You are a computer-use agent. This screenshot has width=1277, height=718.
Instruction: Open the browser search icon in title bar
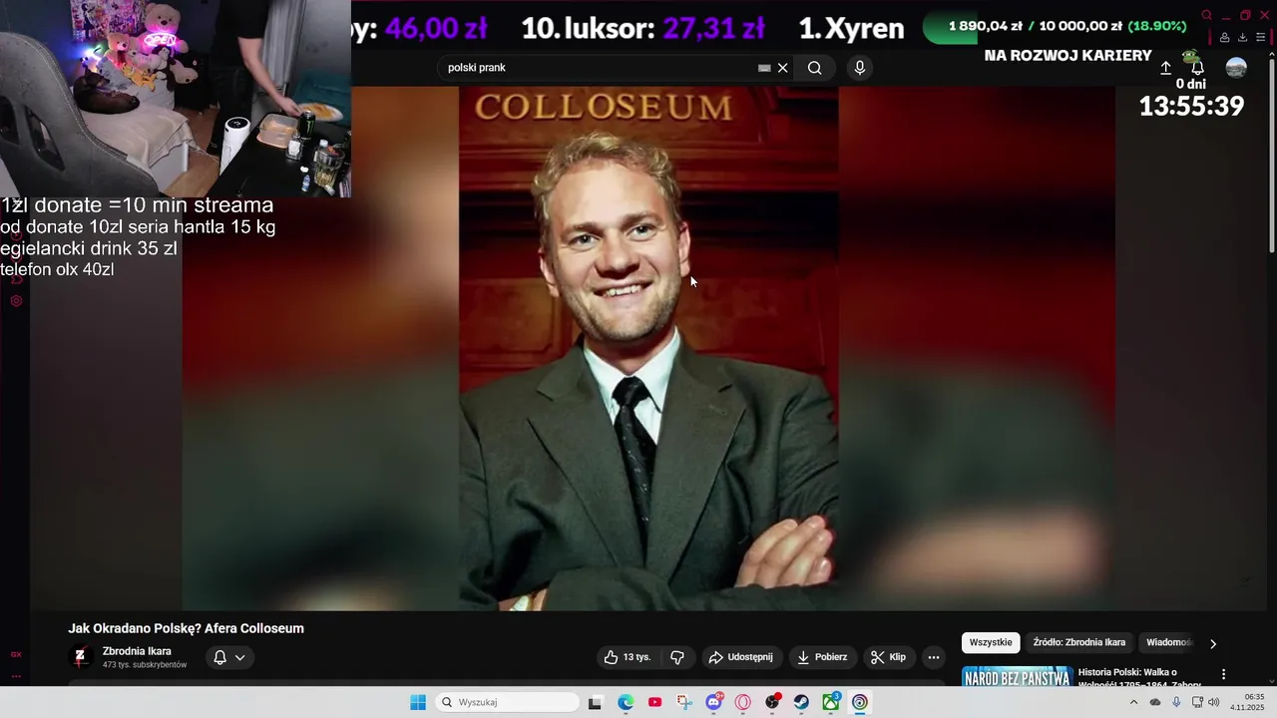[x=1206, y=15]
